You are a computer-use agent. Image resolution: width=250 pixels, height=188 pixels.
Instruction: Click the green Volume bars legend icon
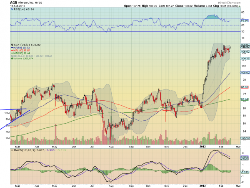point(12,58)
